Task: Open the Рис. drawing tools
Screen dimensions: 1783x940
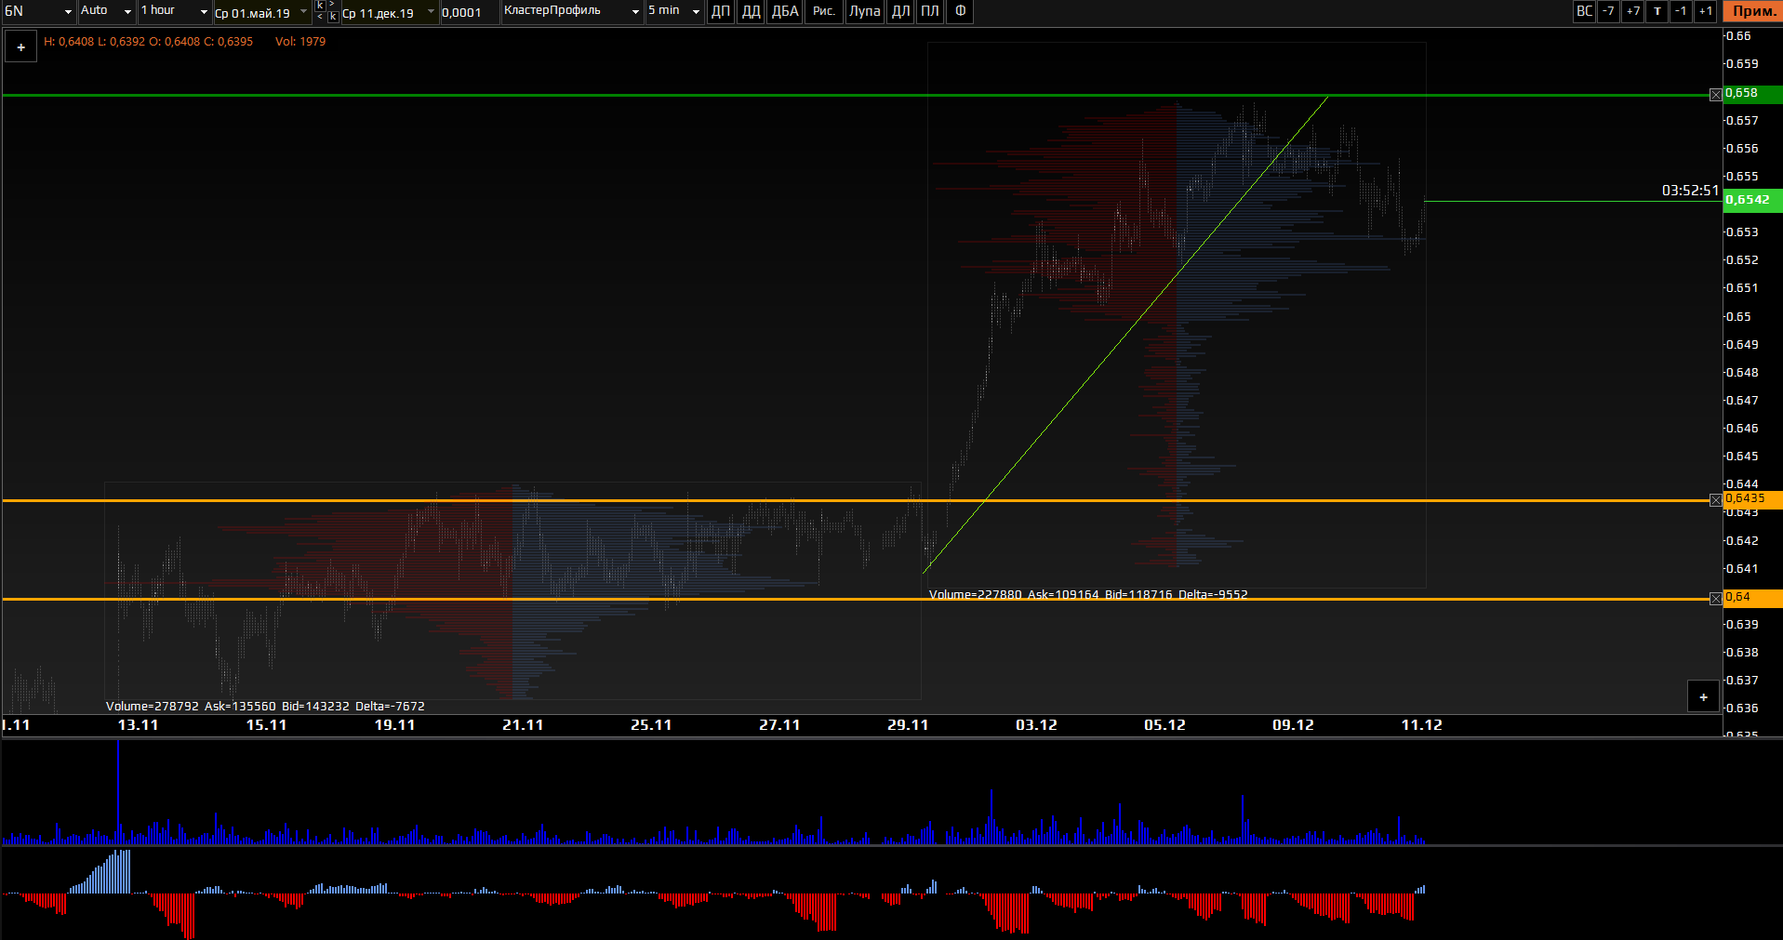Action: coord(823,11)
